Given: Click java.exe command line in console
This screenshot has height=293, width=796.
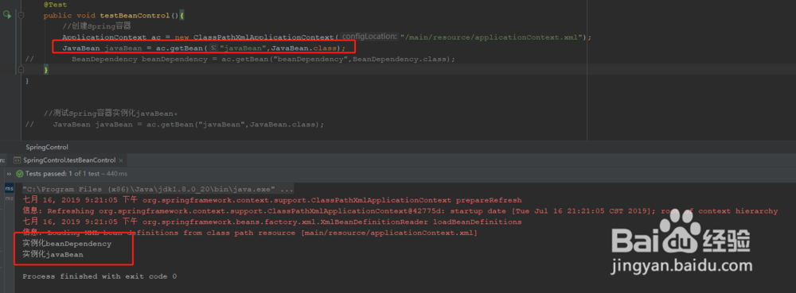Looking at the screenshot, I should 158,189.
